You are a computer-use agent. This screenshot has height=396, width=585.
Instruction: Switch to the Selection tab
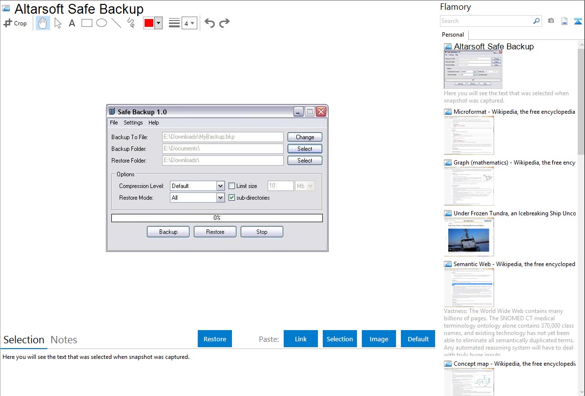pos(24,340)
